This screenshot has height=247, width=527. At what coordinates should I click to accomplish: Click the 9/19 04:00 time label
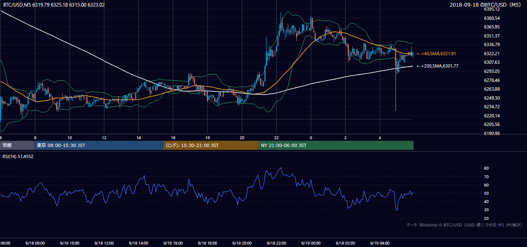click(380, 243)
